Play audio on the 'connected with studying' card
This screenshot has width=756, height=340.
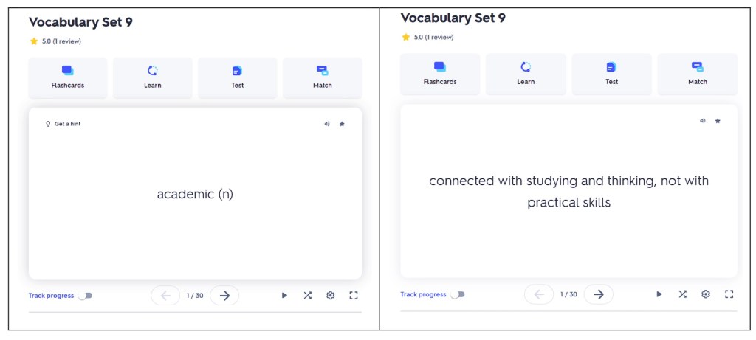703,121
